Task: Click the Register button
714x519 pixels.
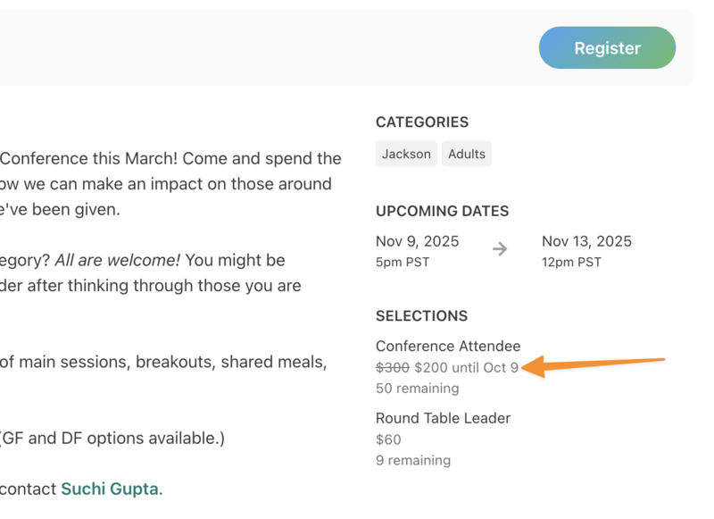Action: pos(607,48)
